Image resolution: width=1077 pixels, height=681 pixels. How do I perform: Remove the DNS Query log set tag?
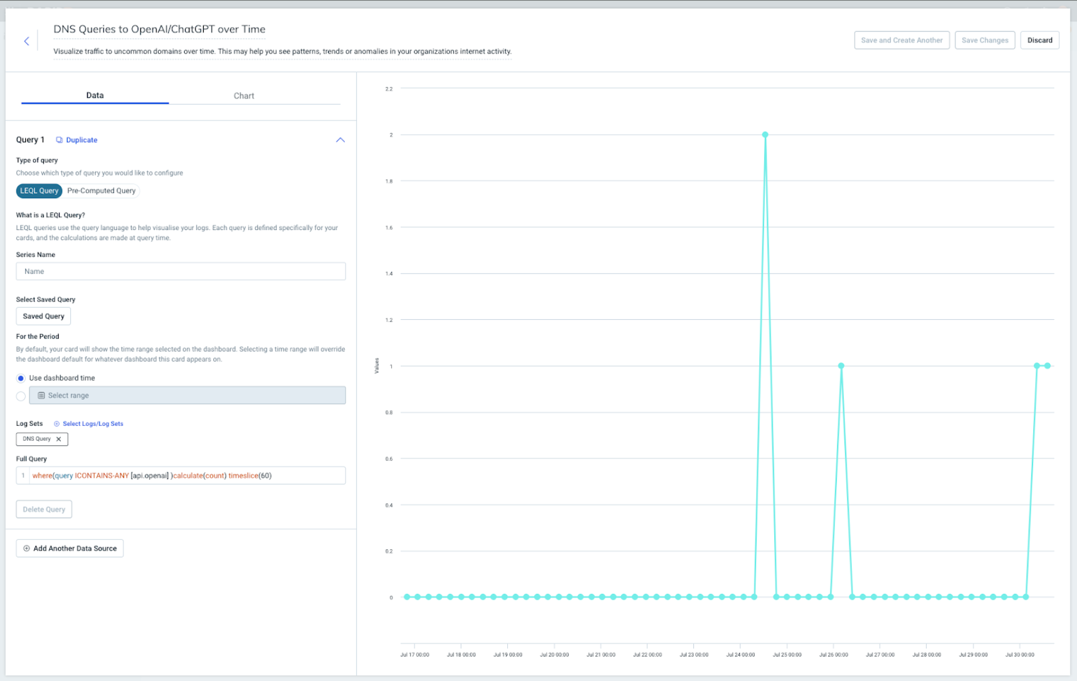(59, 439)
